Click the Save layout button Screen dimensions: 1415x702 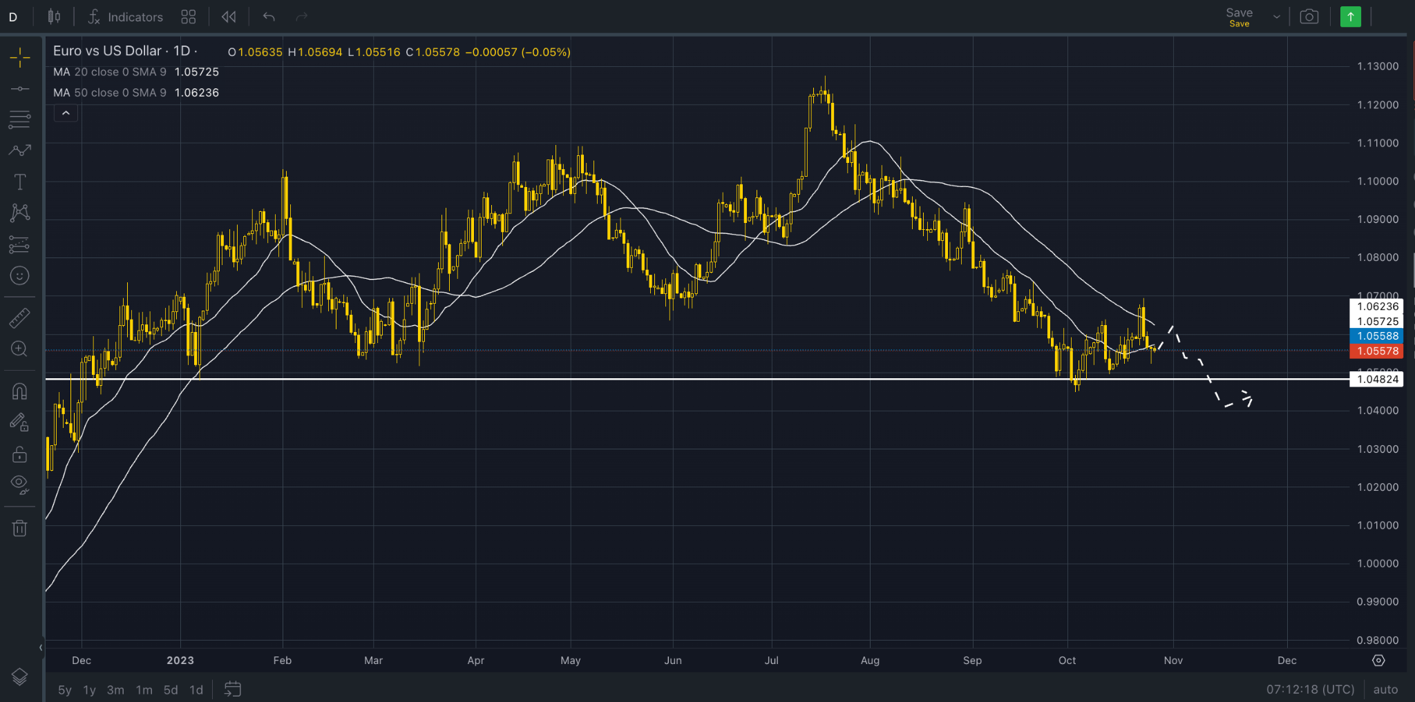coord(1239,17)
